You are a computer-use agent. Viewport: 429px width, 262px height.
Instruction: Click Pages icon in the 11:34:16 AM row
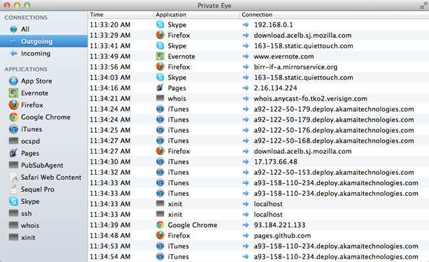tap(160, 87)
